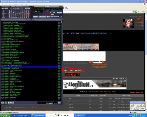The width and height of the screenshot is (147, 117).
Task: Open the Favorites menu in Internet Explorer
Action: point(16,4)
